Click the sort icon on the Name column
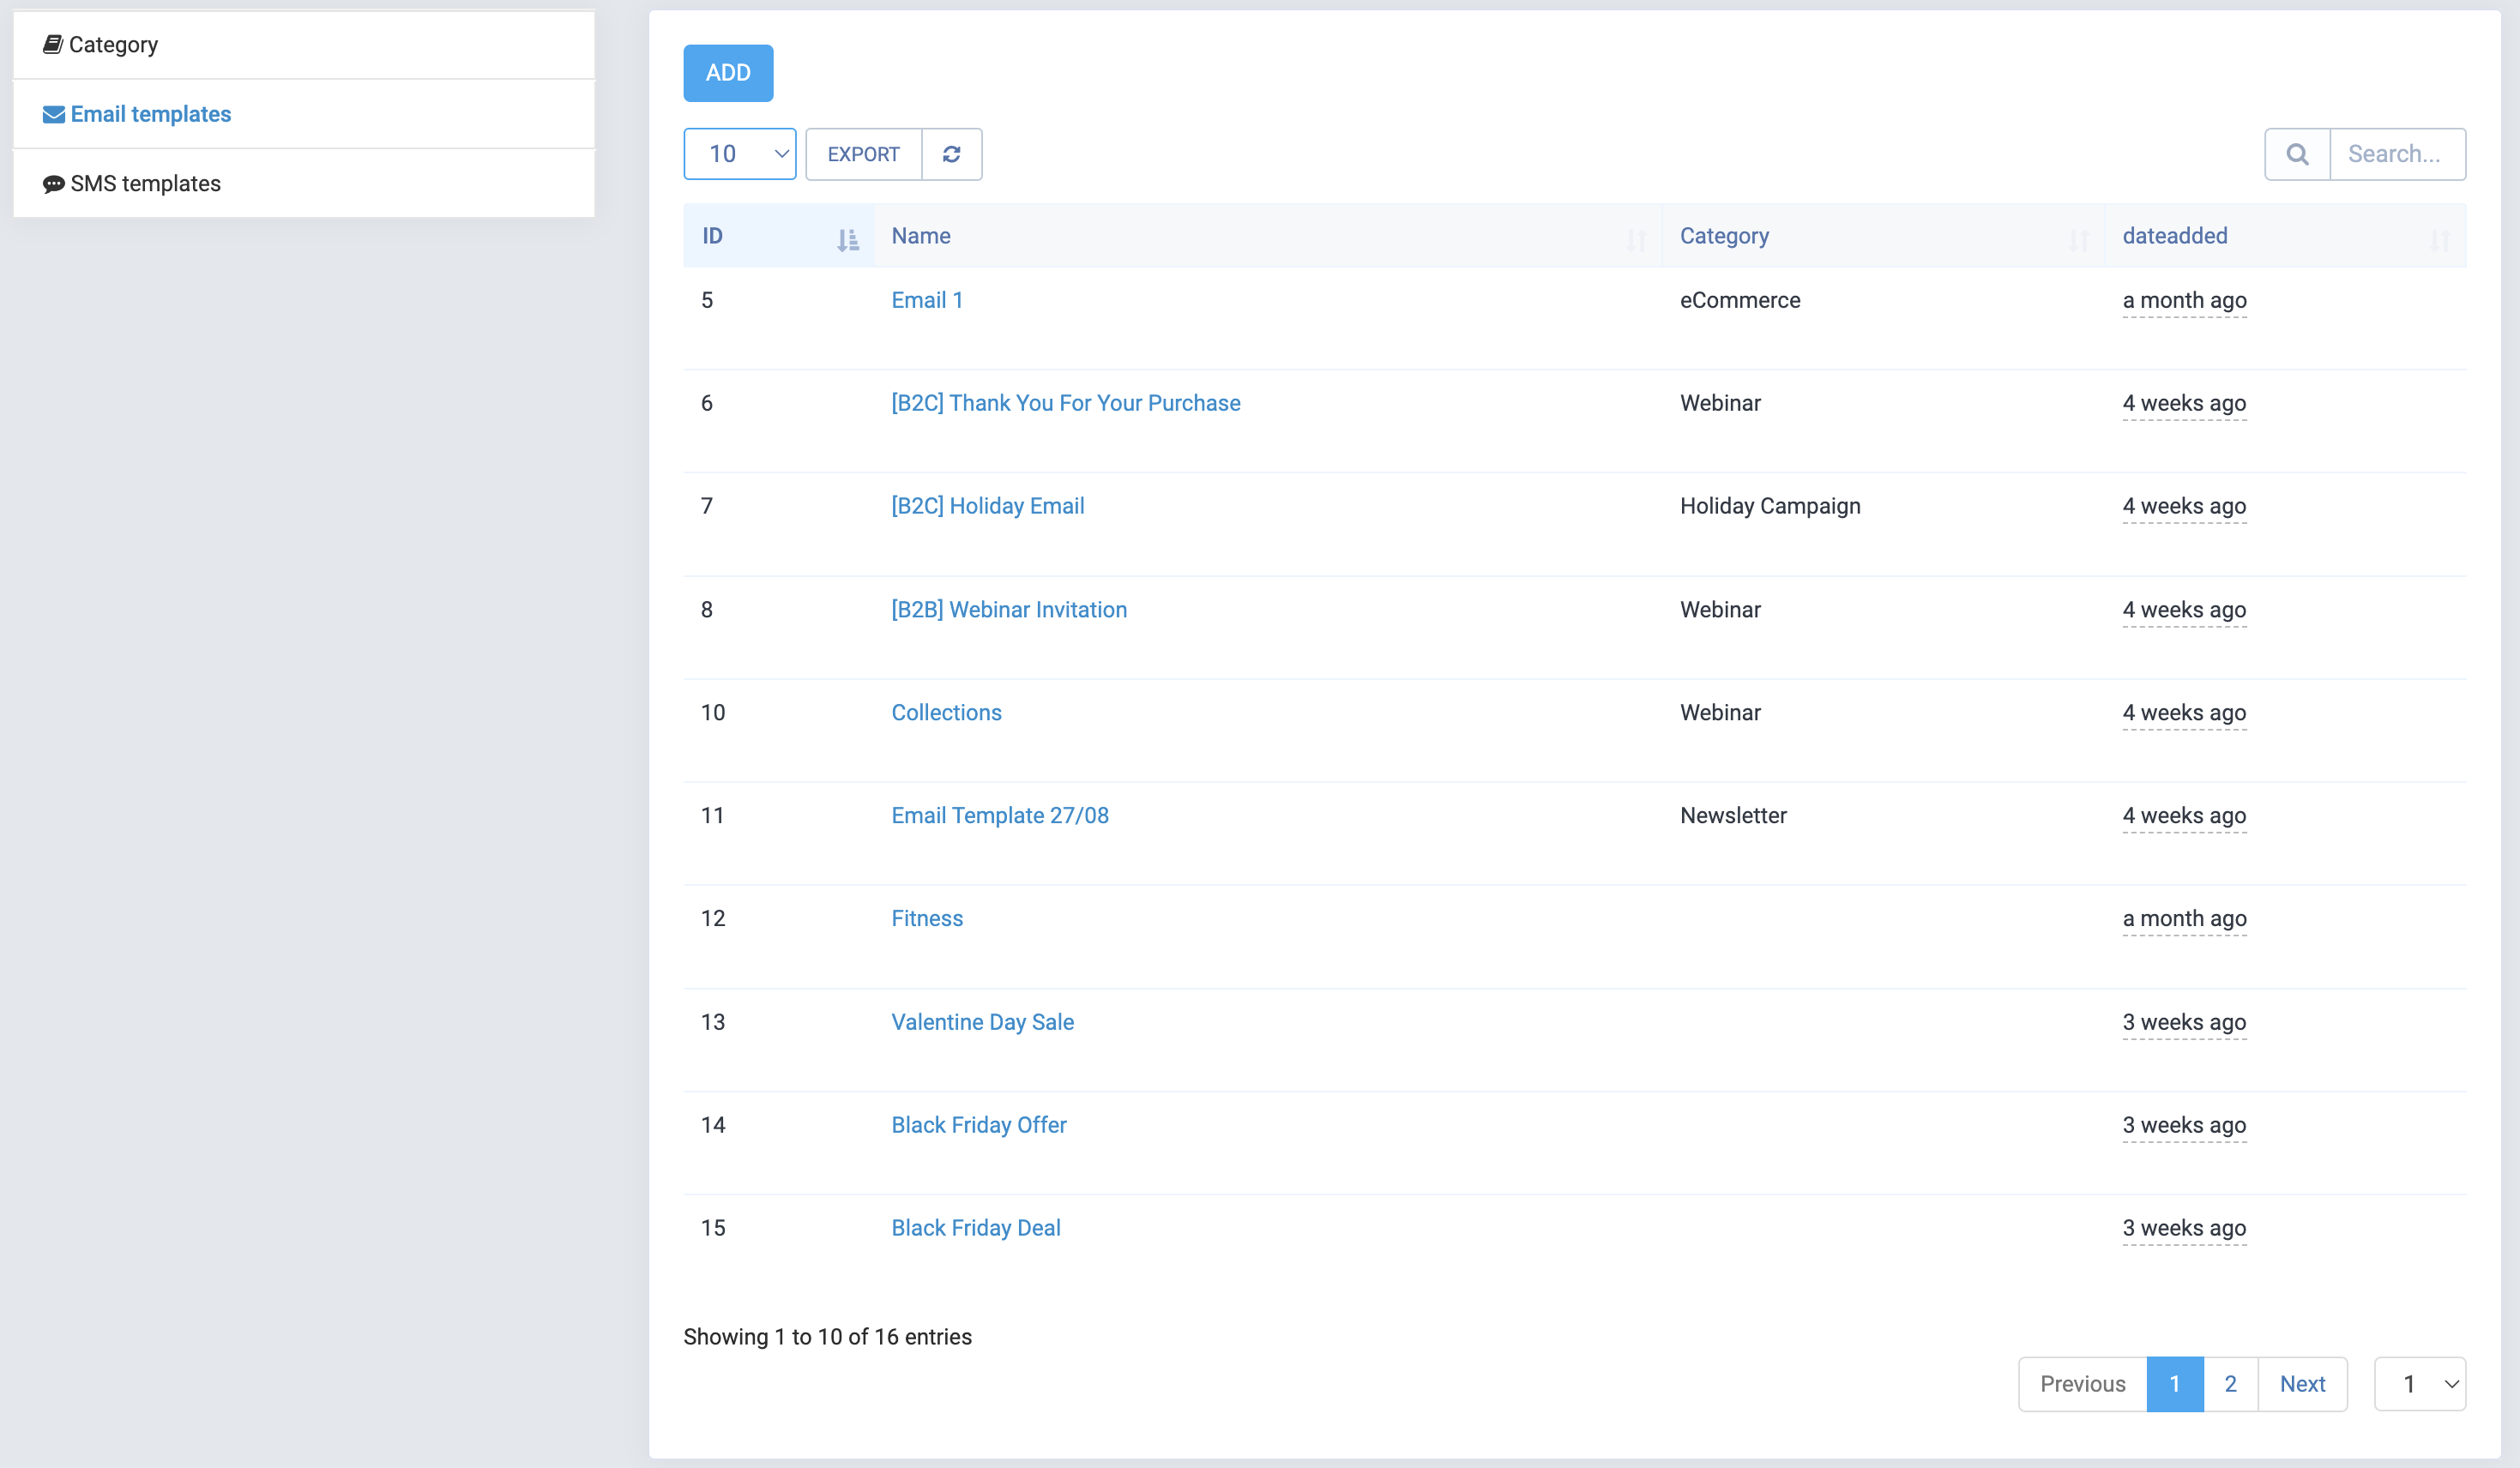 coord(1636,240)
